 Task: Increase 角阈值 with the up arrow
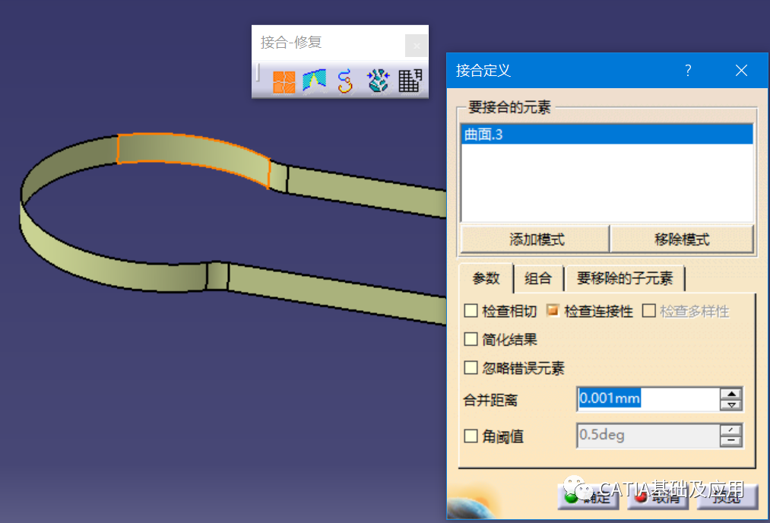[731, 430]
